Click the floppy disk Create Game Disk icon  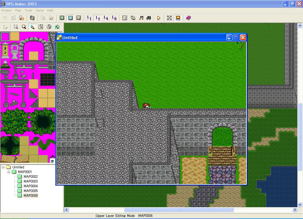[32, 18]
